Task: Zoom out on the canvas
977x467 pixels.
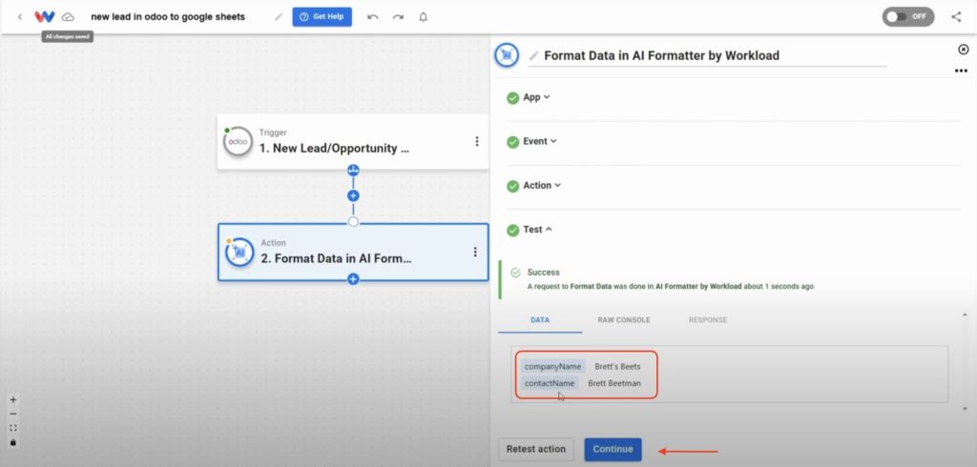Action: point(13,414)
